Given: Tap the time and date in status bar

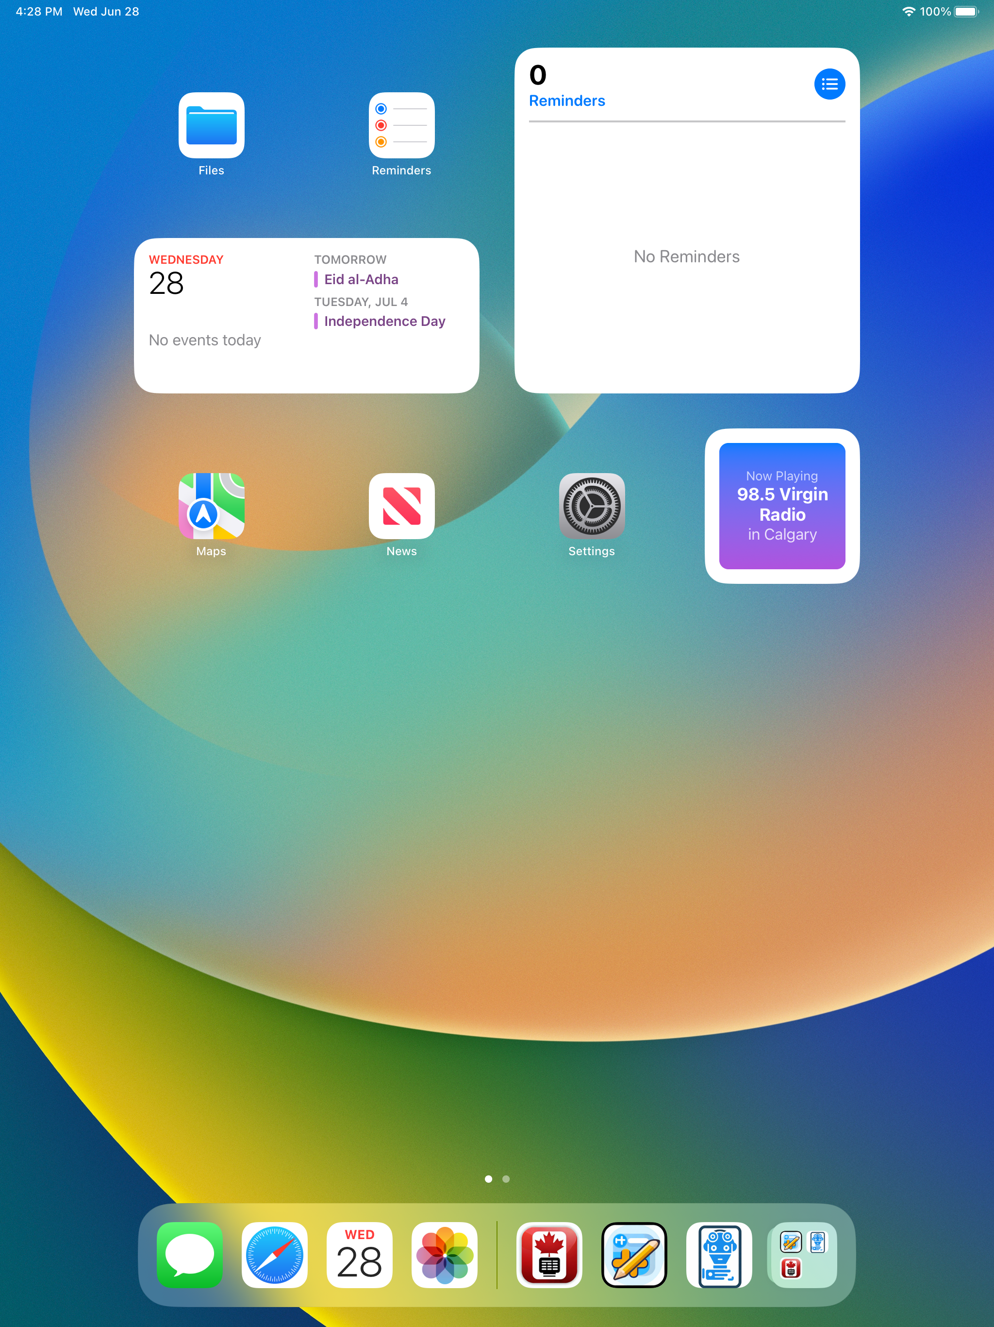Looking at the screenshot, I should click(77, 11).
